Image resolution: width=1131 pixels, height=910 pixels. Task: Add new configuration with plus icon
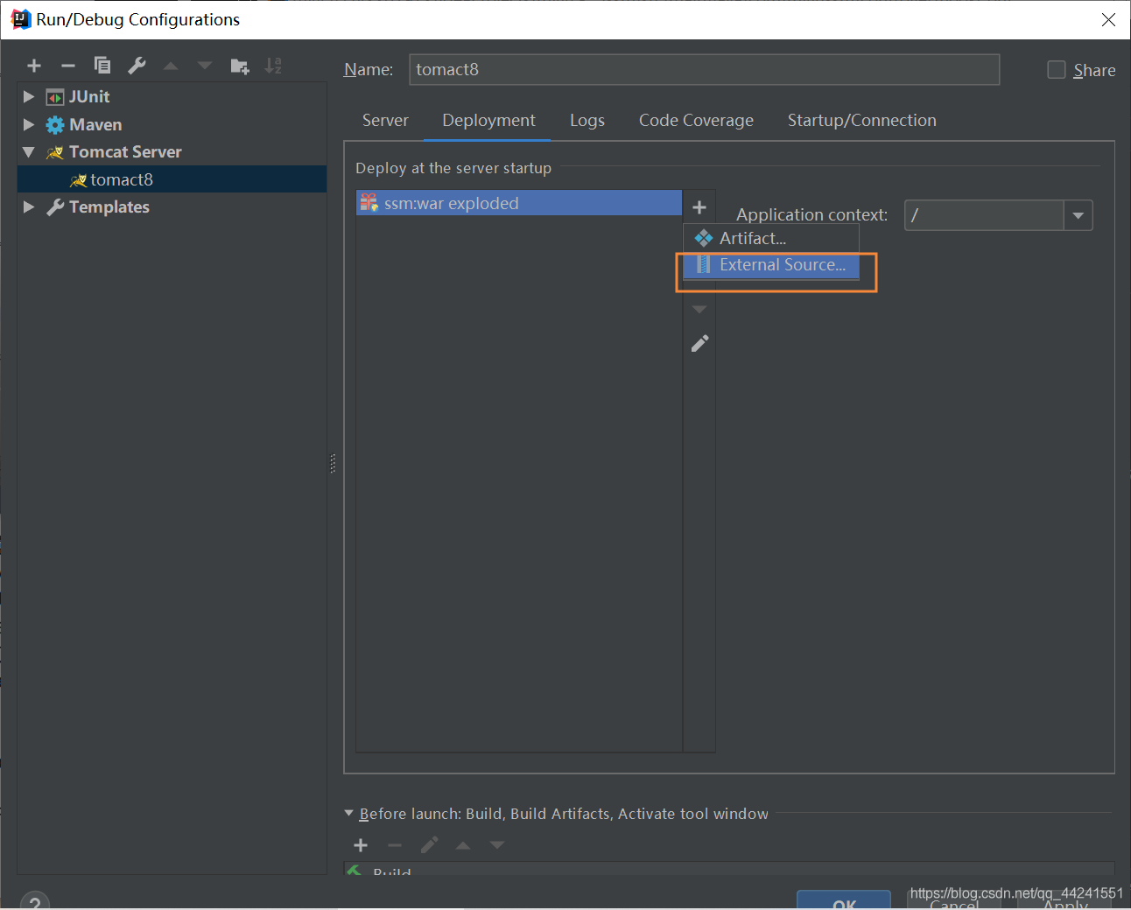pos(34,66)
